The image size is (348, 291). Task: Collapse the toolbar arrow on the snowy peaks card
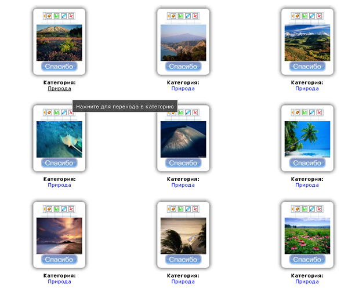[293, 16]
